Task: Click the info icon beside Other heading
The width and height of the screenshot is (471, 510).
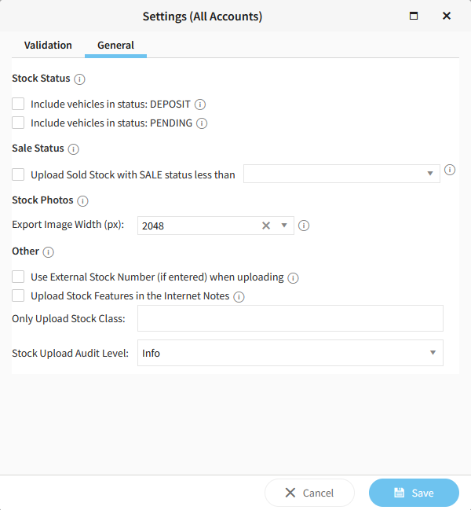Action: coord(49,252)
